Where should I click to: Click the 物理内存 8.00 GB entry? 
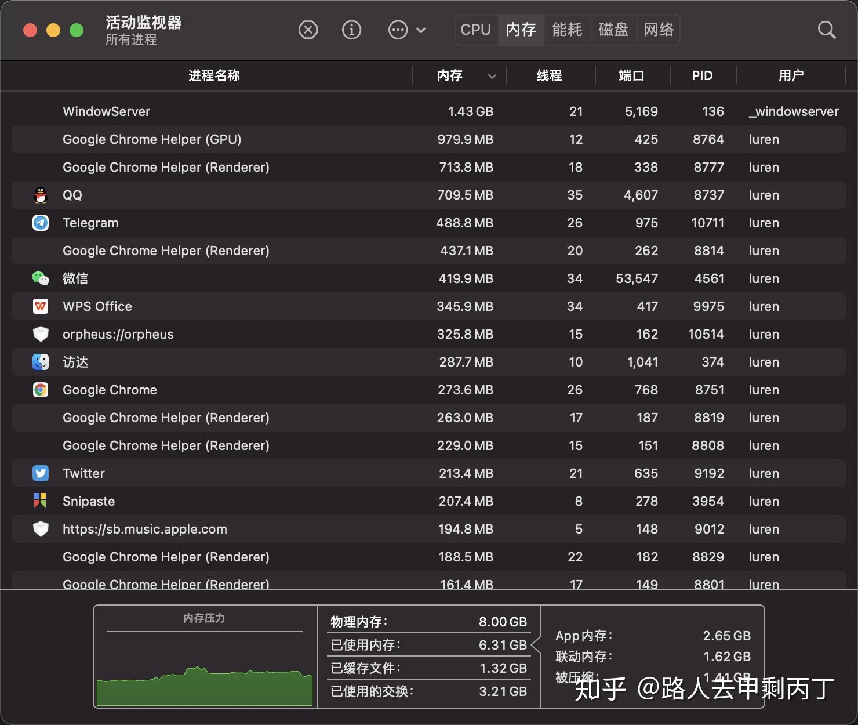pos(429,622)
